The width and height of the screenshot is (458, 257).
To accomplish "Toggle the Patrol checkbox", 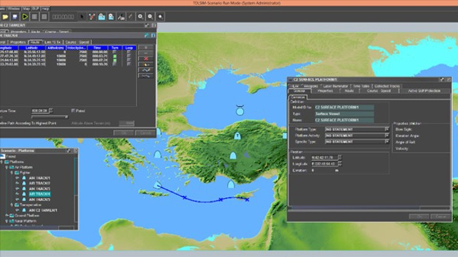I will pyautogui.click(x=73, y=111).
